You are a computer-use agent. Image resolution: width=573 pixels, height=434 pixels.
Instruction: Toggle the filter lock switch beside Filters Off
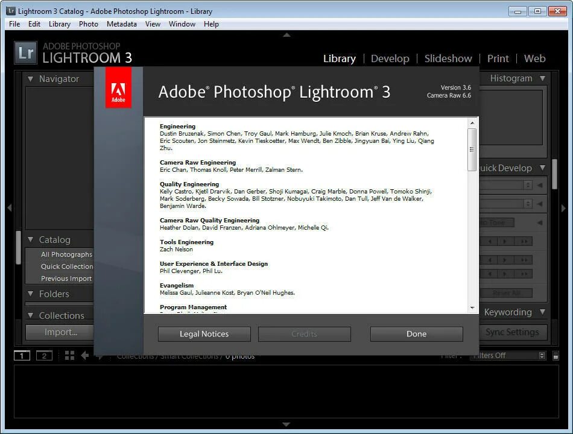coord(556,356)
